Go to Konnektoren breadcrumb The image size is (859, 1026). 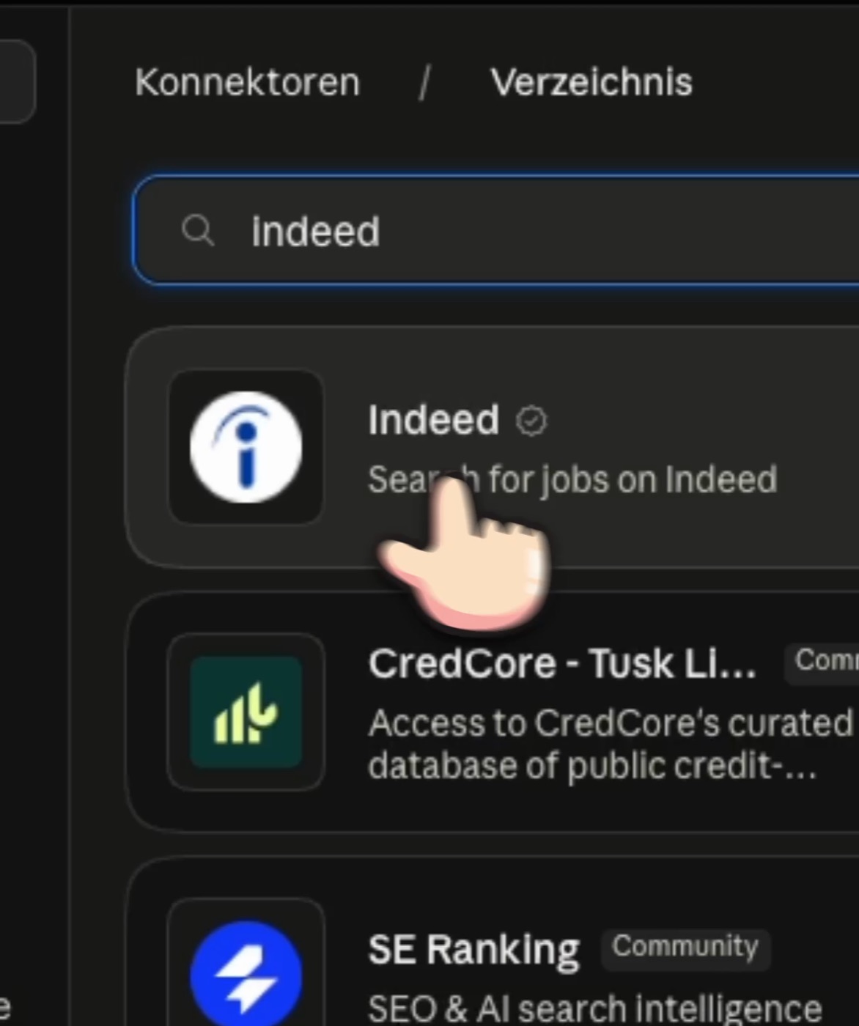pos(248,82)
